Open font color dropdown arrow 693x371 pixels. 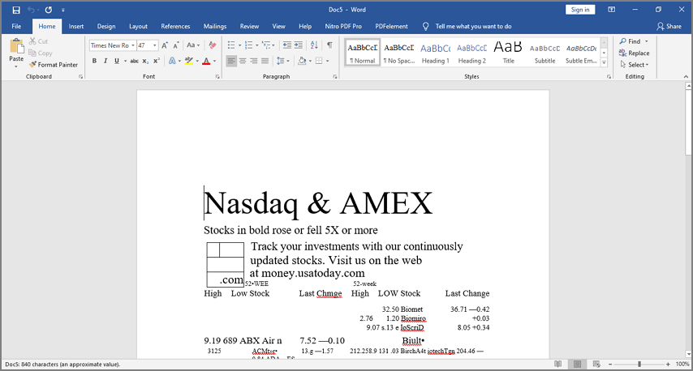tap(215, 61)
